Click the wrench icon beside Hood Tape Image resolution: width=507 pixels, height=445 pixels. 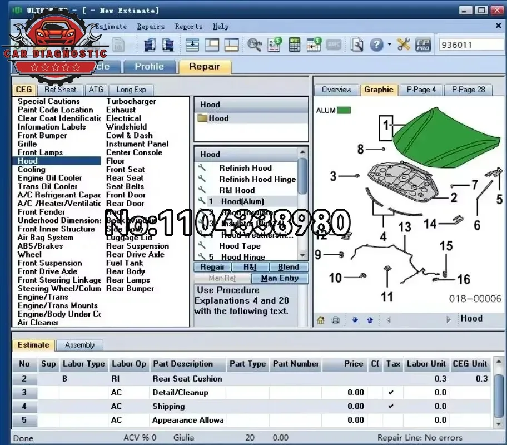(202, 245)
